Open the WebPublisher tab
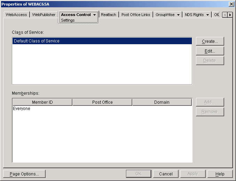Screen dimensions: 236x181 click(44, 15)
